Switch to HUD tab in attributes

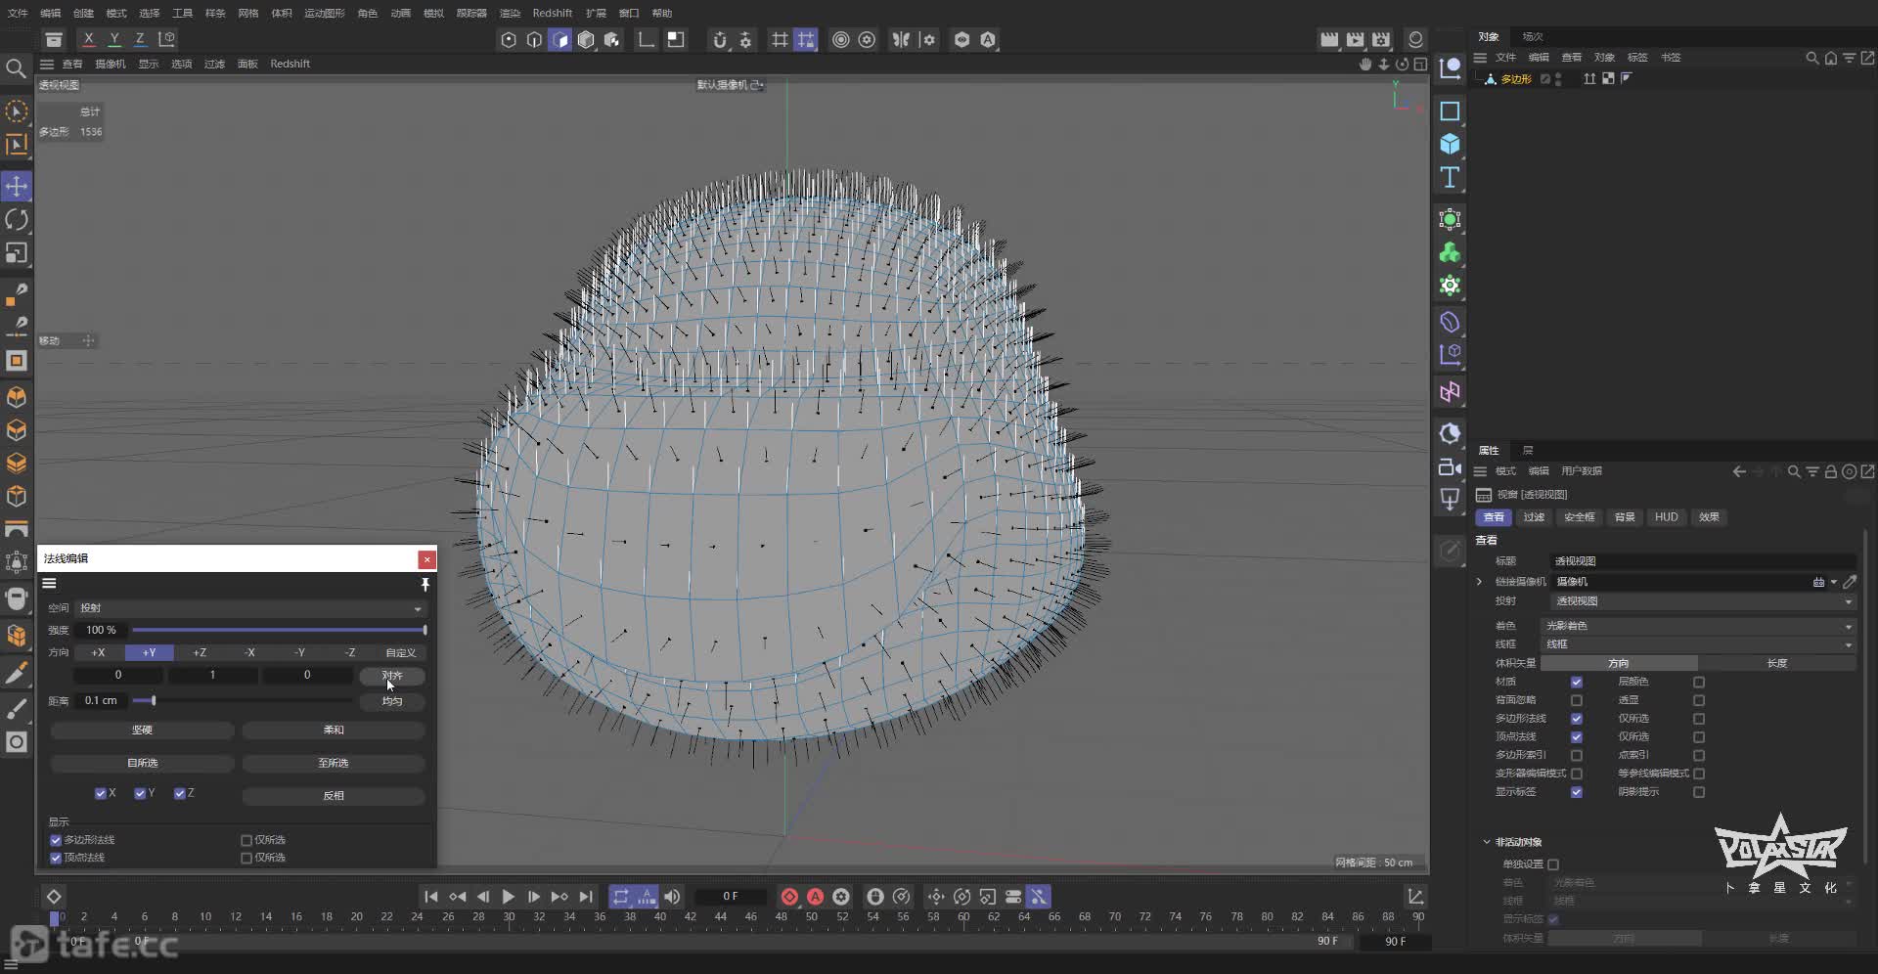point(1666,517)
